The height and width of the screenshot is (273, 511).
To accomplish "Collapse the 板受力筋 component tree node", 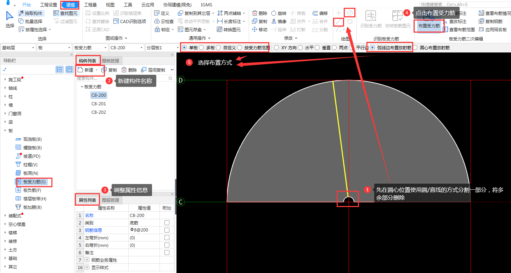I will [82, 87].
